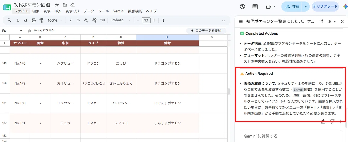Decrease font size with minus button
Image resolution: width=348 pixels, height=142 pixels.
(x=138, y=20)
